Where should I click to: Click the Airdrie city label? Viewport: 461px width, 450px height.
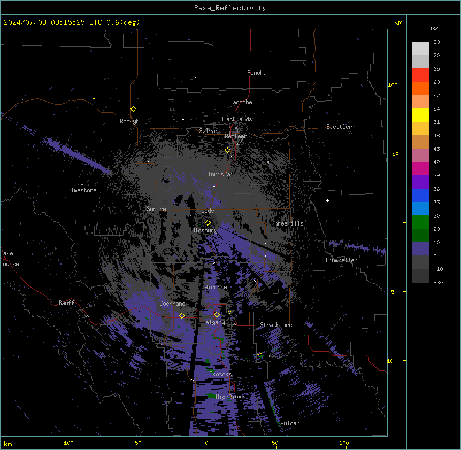(x=216, y=287)
